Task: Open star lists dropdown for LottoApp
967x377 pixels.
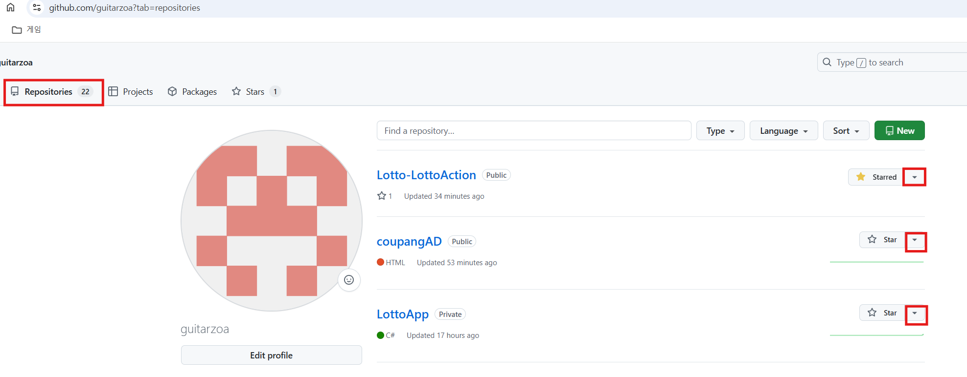Action: (x=915, y=313)
